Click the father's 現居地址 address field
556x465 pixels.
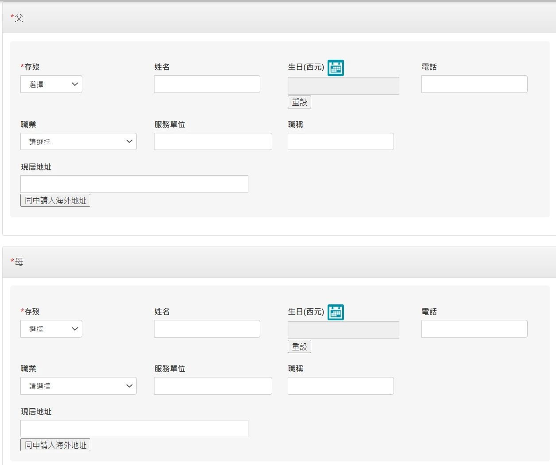[134, 184]
